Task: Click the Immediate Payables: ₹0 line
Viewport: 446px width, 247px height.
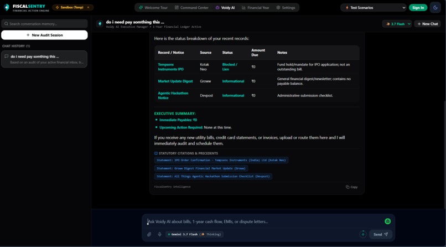Action: [178, 120]
